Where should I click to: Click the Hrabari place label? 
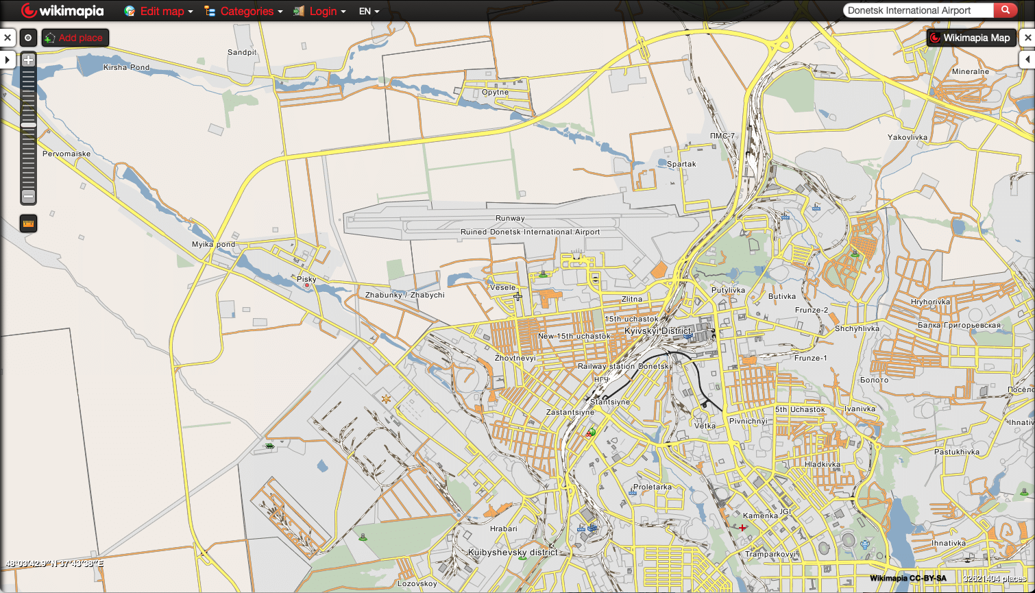(504, 529)
